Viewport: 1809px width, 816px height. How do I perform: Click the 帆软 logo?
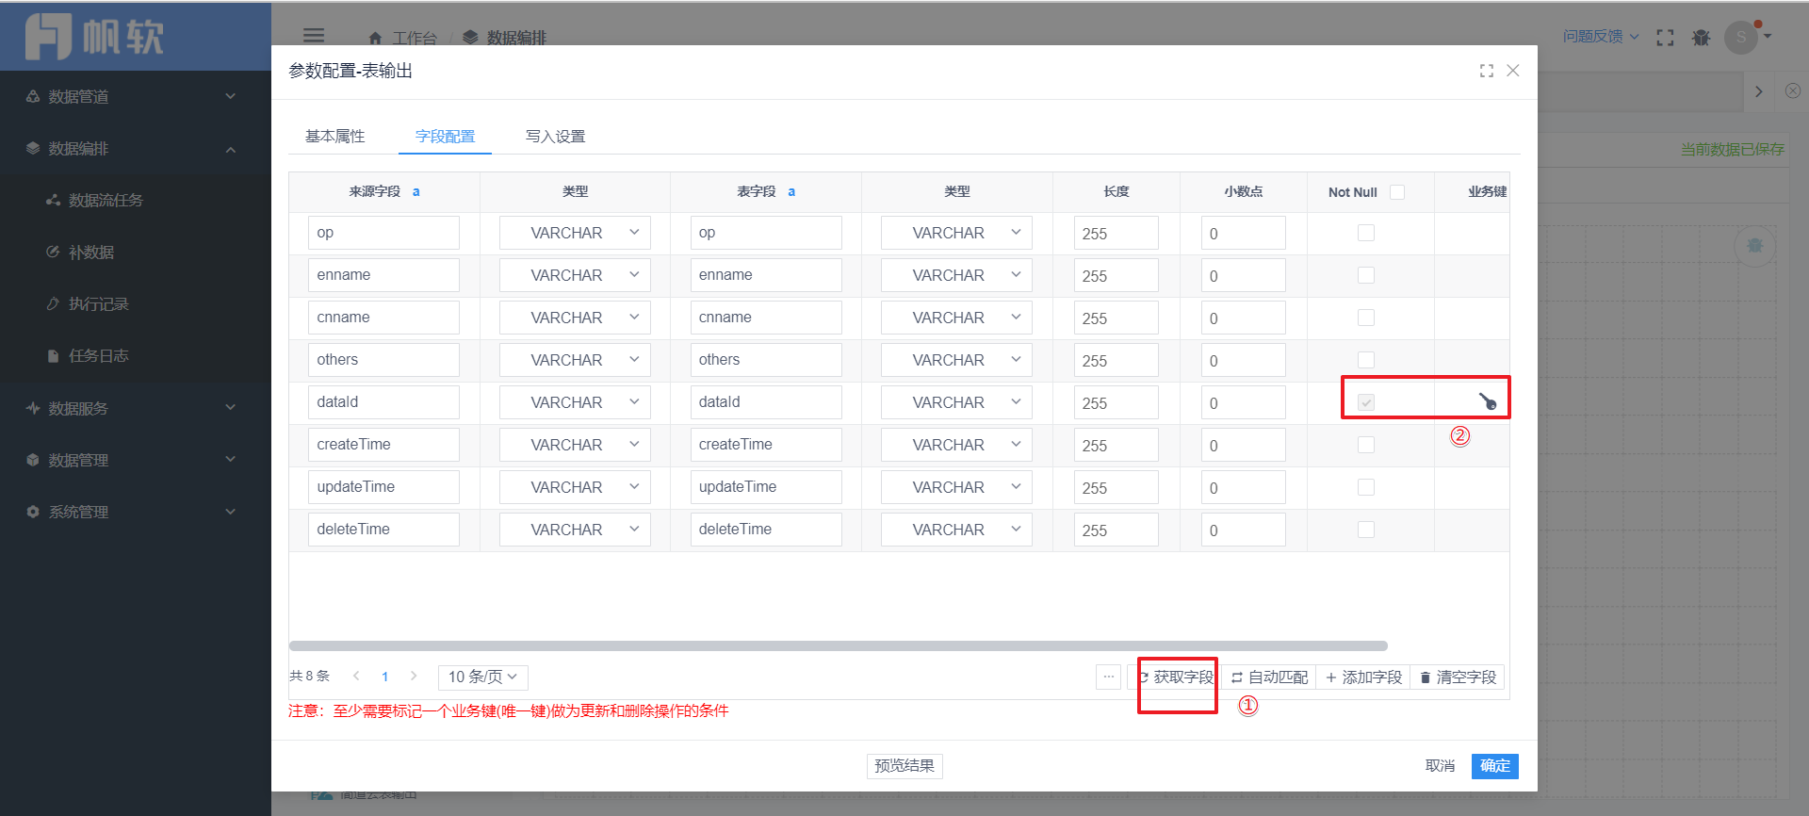[x=94, y=37]
